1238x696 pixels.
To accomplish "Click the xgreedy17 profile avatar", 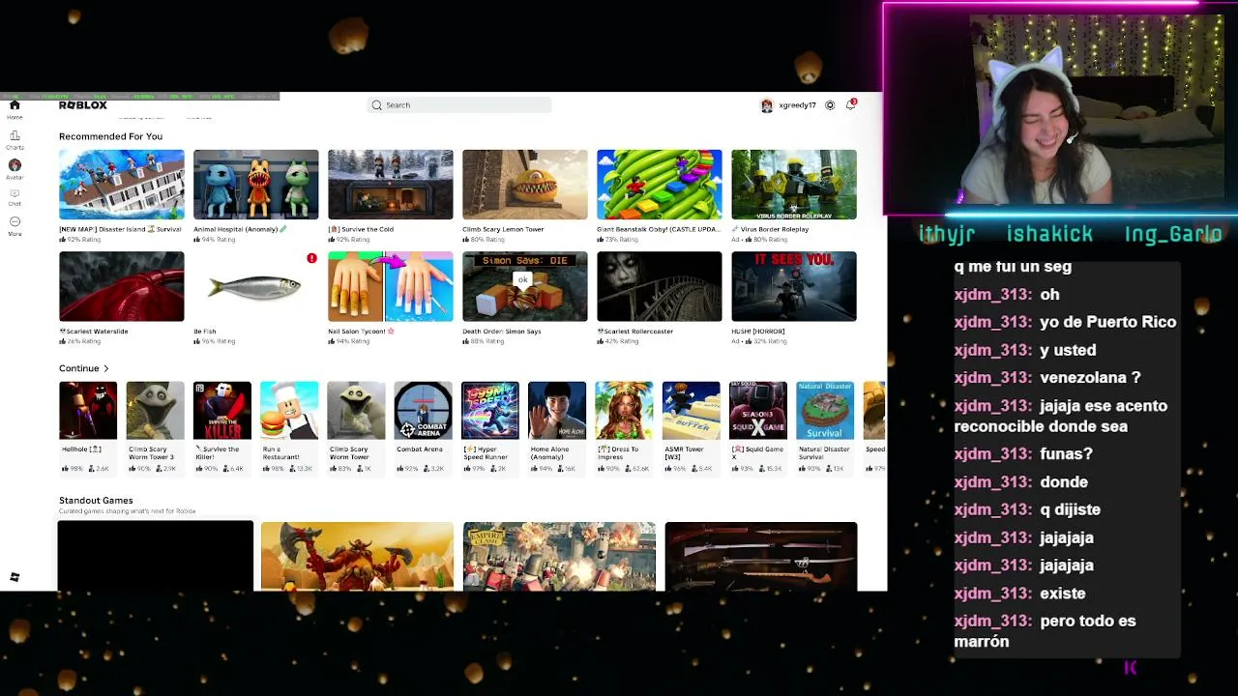I will pyautogui.click(x=767, y=105).
